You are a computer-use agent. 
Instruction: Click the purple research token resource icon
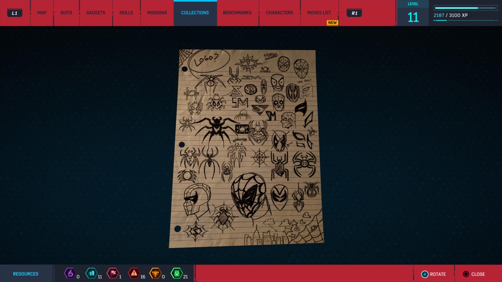click(x=70, y=273)
